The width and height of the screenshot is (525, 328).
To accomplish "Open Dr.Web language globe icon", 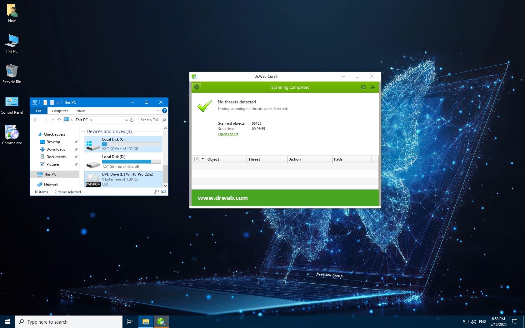I will [363, 87].
